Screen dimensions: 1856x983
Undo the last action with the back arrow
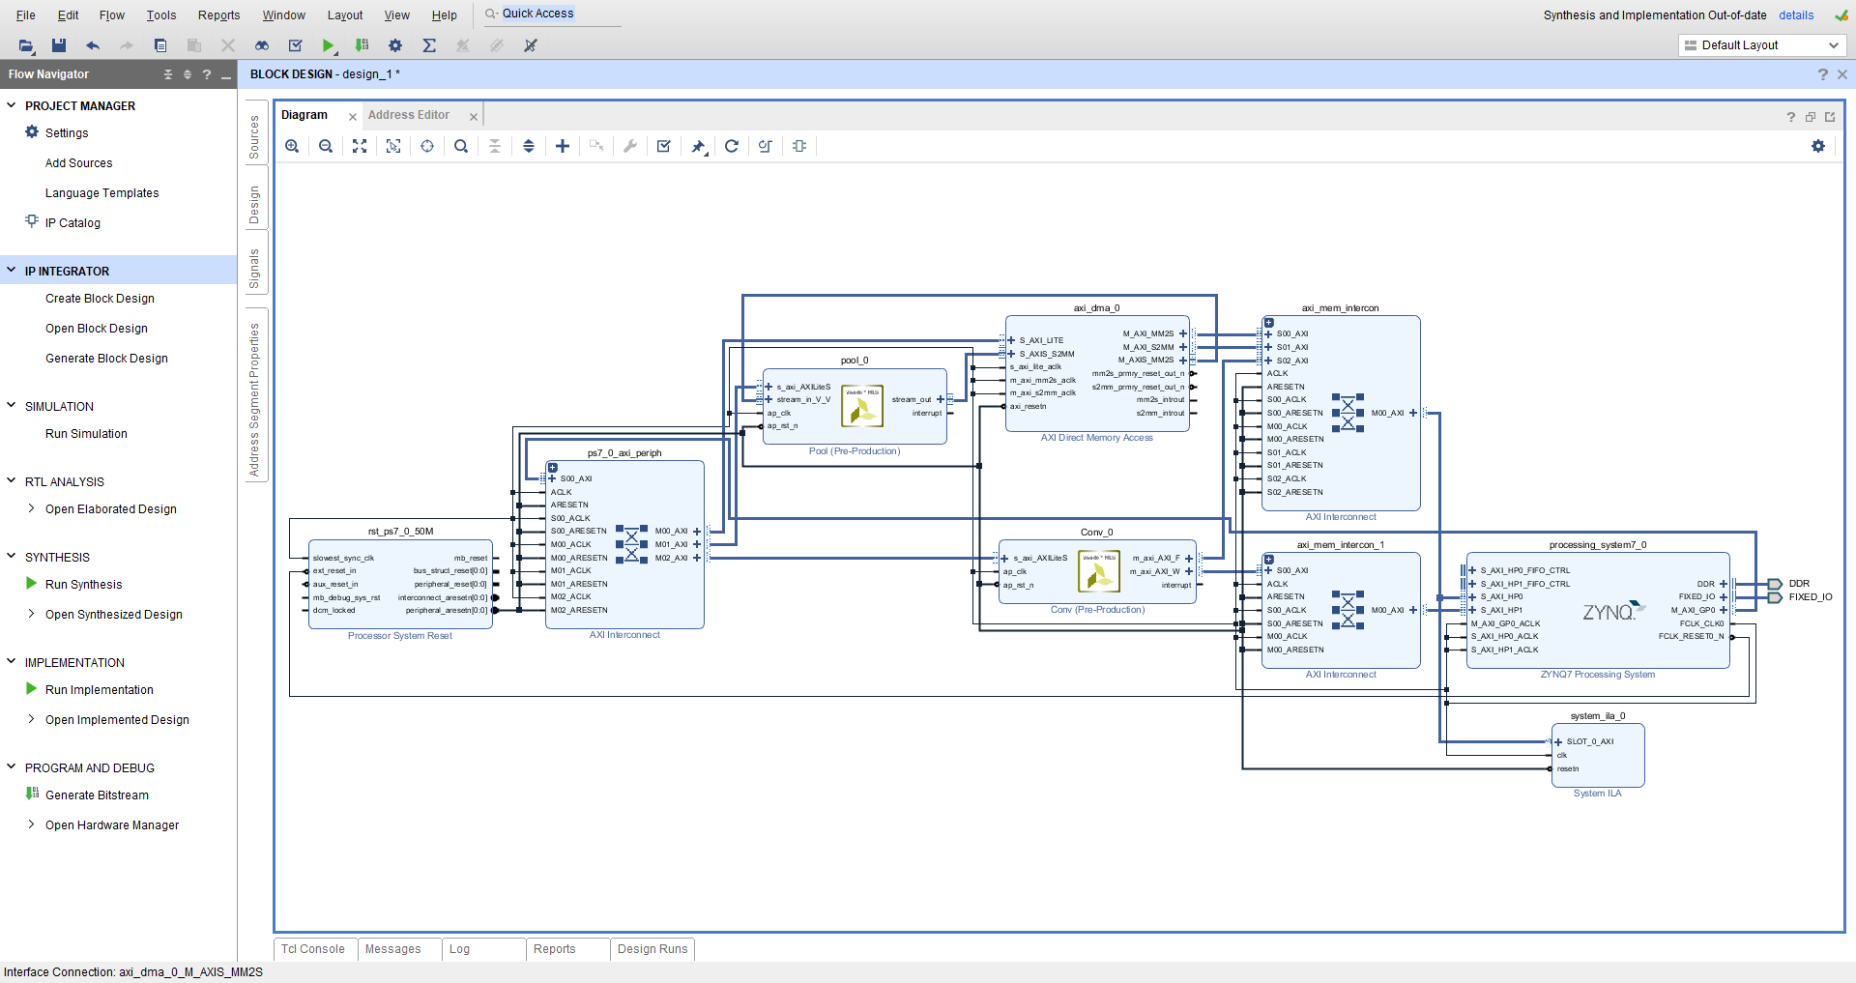click(93, 45)
